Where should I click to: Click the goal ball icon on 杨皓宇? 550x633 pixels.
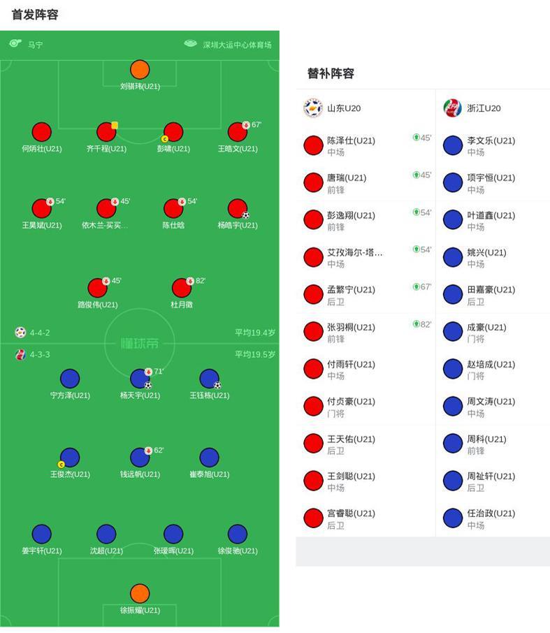[245, 215]
